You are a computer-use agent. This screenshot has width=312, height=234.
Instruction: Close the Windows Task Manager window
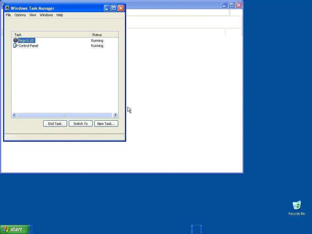click(x=121, y=8)
